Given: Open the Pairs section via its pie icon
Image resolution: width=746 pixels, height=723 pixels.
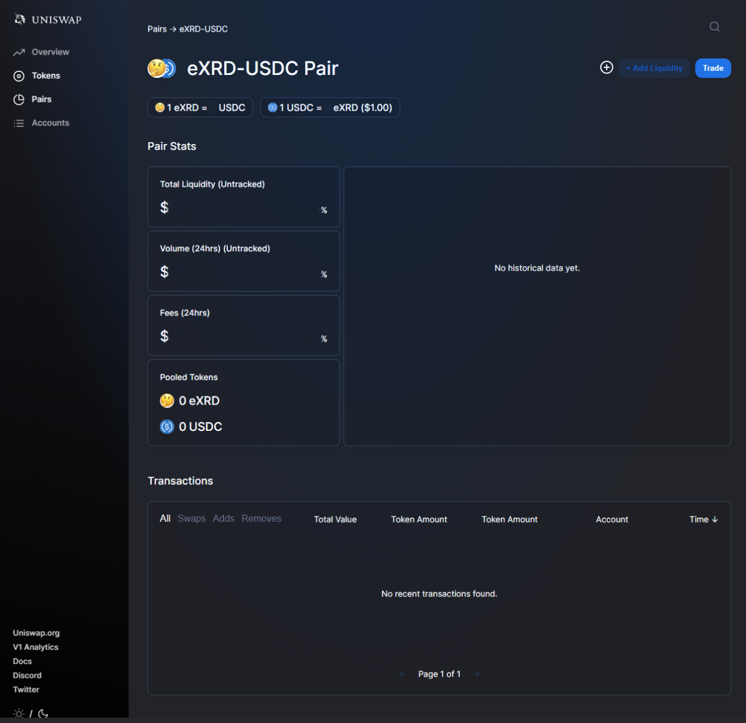Looking at the screenshot, I should pos(20,99).
